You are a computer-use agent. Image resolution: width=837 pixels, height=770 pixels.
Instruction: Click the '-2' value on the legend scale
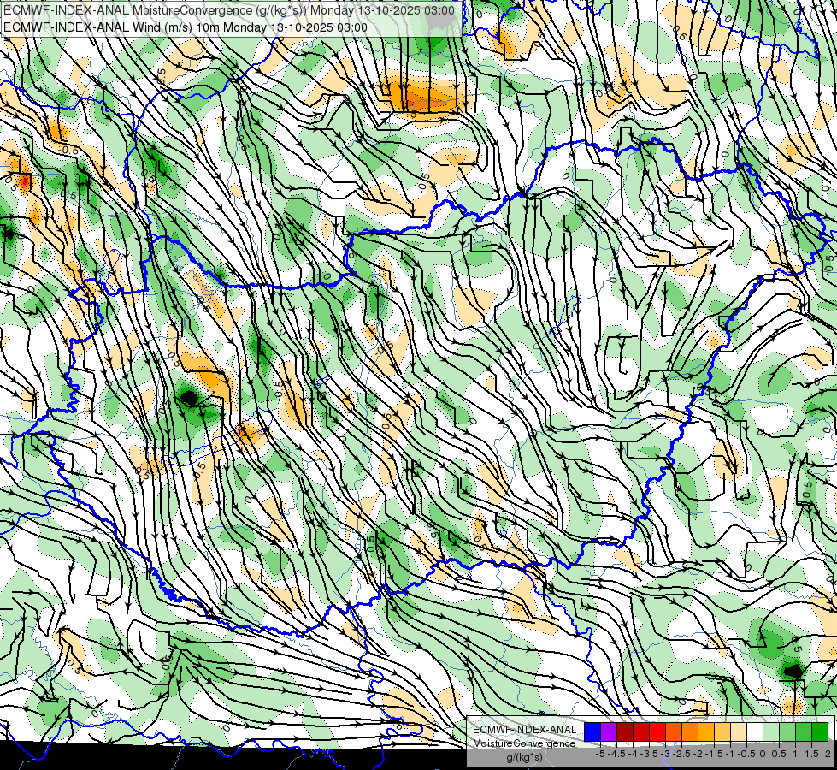(x=698, y=754)
